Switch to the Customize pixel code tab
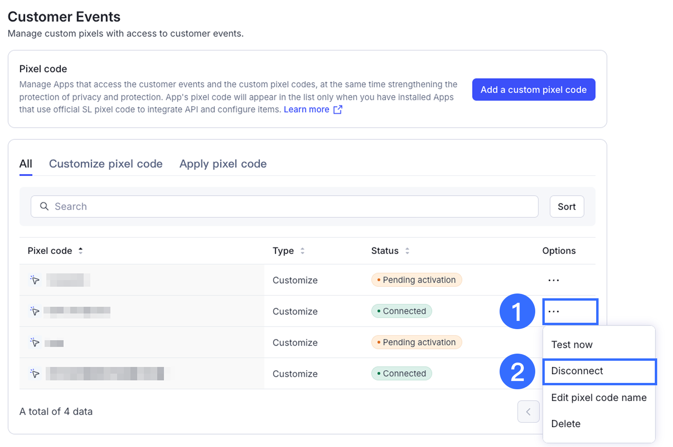 [x=106, y=164]
